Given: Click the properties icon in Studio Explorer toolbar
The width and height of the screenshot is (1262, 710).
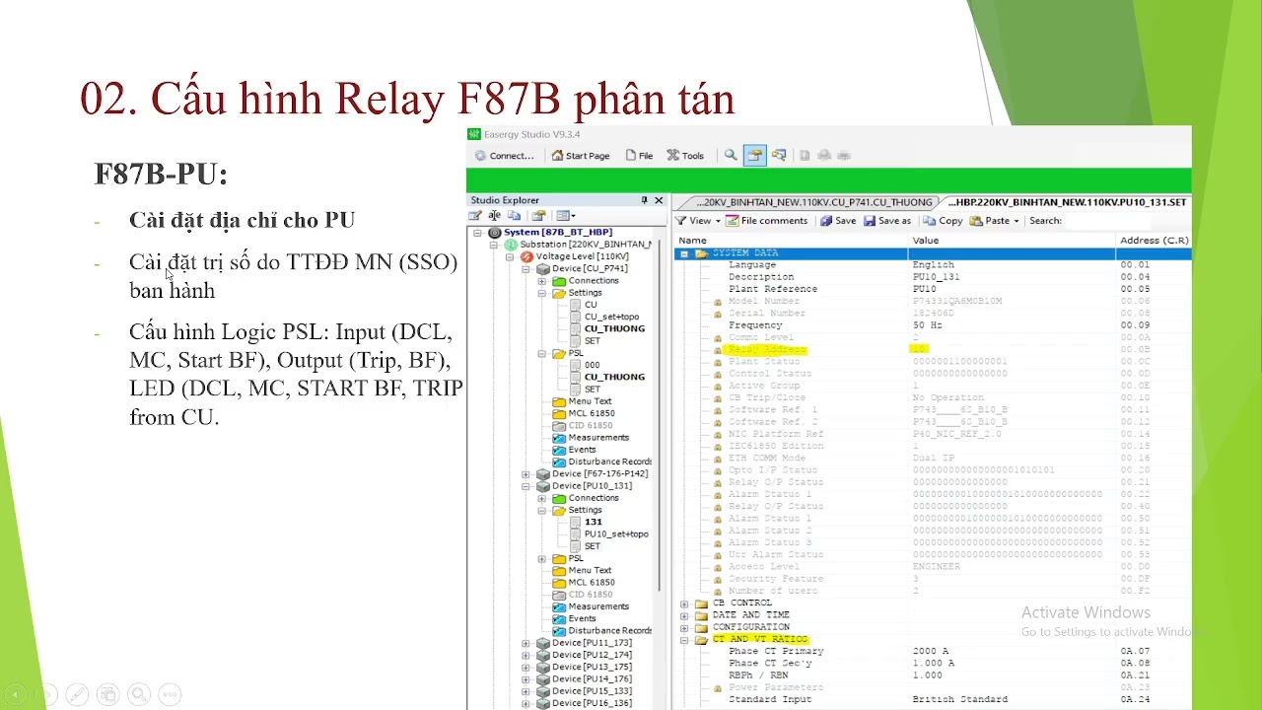Looking at the screenshot, I should point(538,216).
